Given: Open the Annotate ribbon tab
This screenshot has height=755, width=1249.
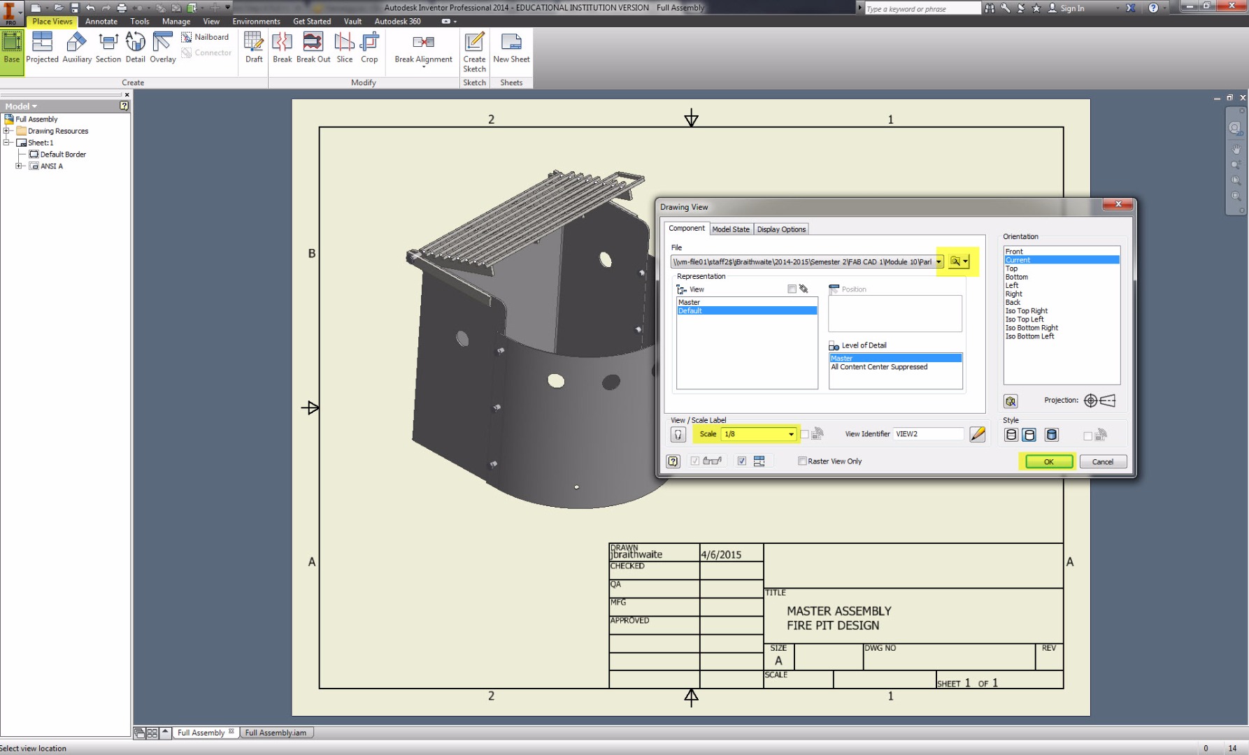Looking at the screenshot, I should click(101, 22).
